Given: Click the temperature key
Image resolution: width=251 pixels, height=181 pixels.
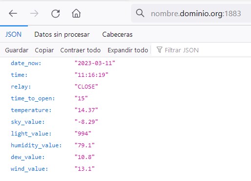Looking at the screenshot, I should pyautogui.click(x=31, y=110).
